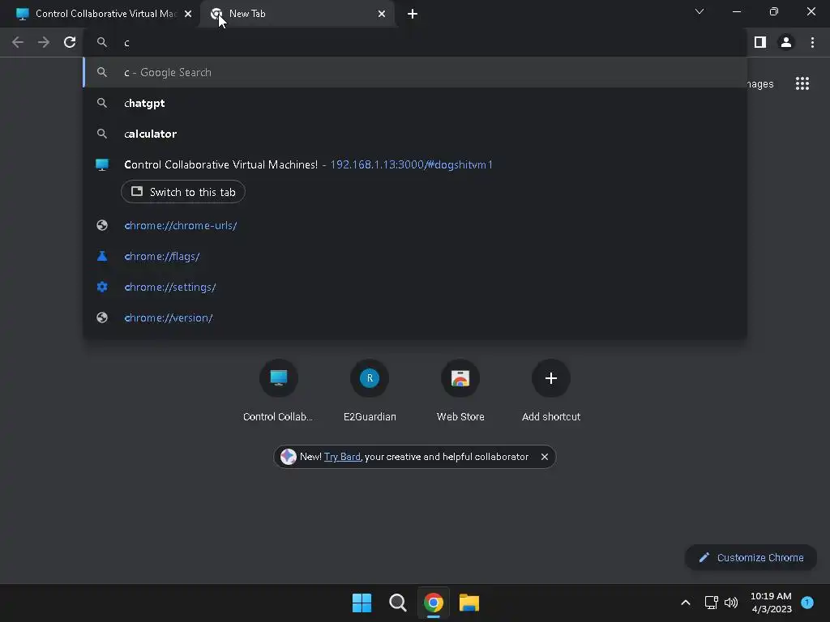Show hidden icons chevron in system tray
Image resolution: width=830 pixels, height=622 pixels.
[x=686, y=603]
